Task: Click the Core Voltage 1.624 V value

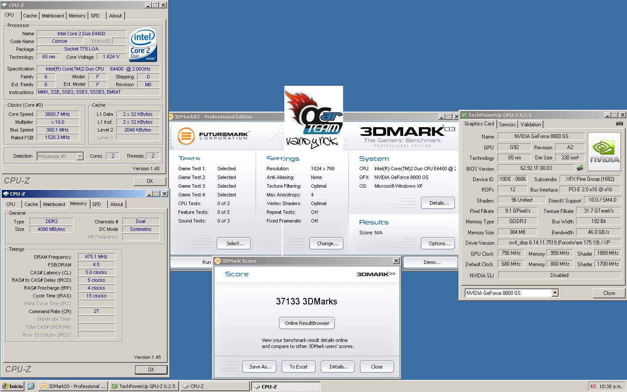Action: tap(111, 57)
